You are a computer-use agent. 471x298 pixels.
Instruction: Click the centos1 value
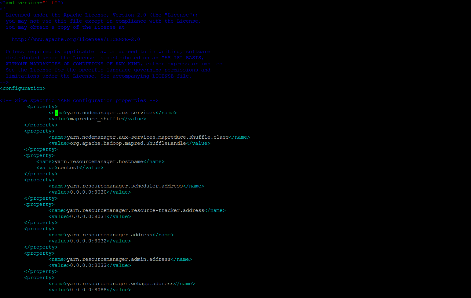point(68,168)
